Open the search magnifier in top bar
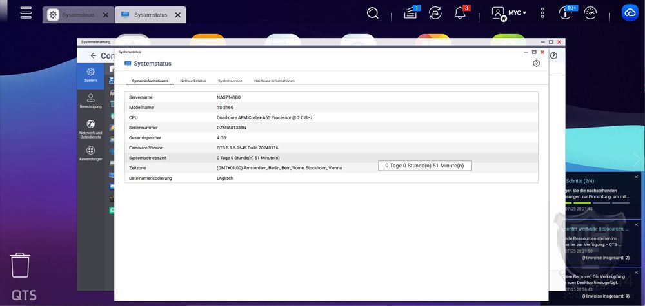The image size is (645, 306). (x=373, y=13)
